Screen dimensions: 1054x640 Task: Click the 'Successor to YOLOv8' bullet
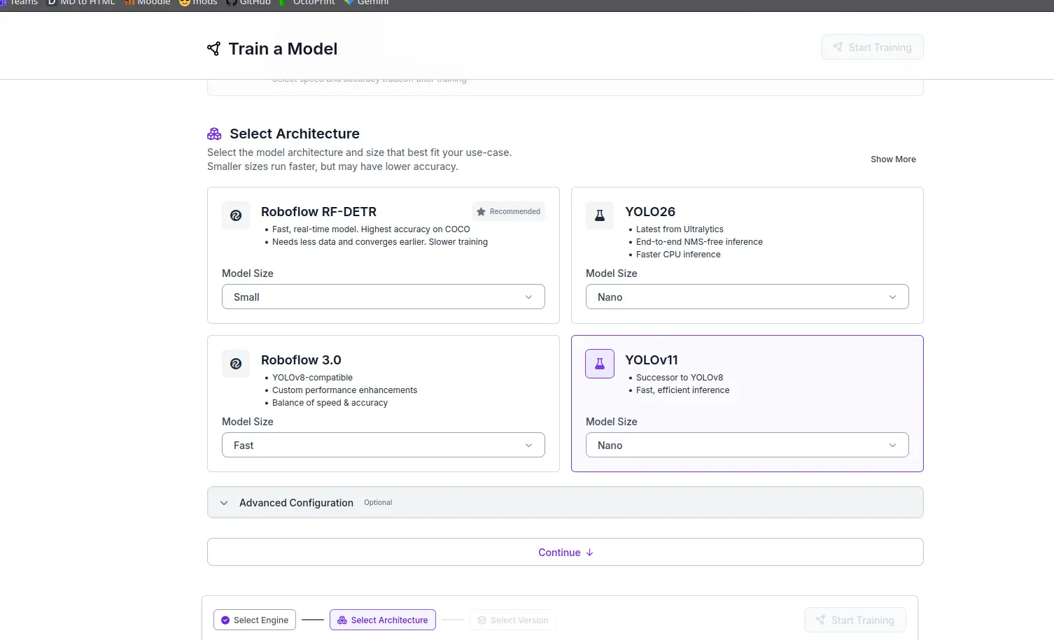pyautogui.click(x=680, y=378)
